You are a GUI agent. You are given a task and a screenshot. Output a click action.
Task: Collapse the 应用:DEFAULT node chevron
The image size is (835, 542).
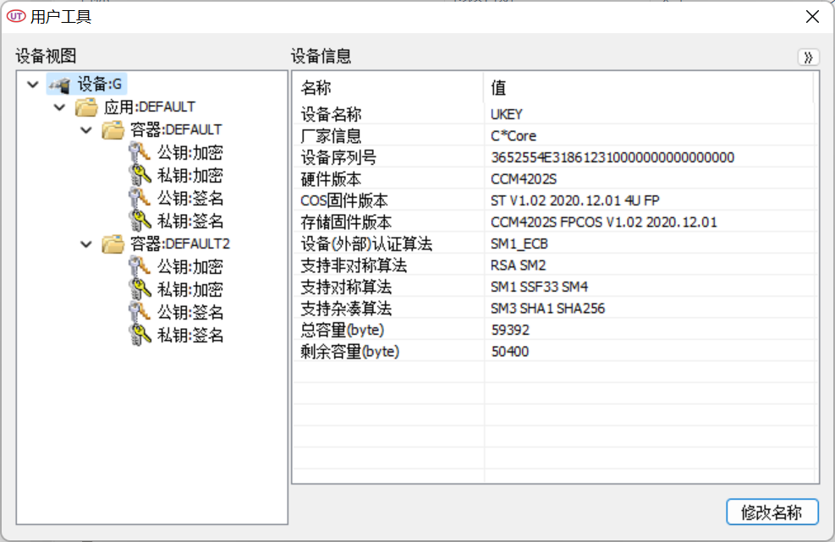pyautogui.click(x=59, y=107)
